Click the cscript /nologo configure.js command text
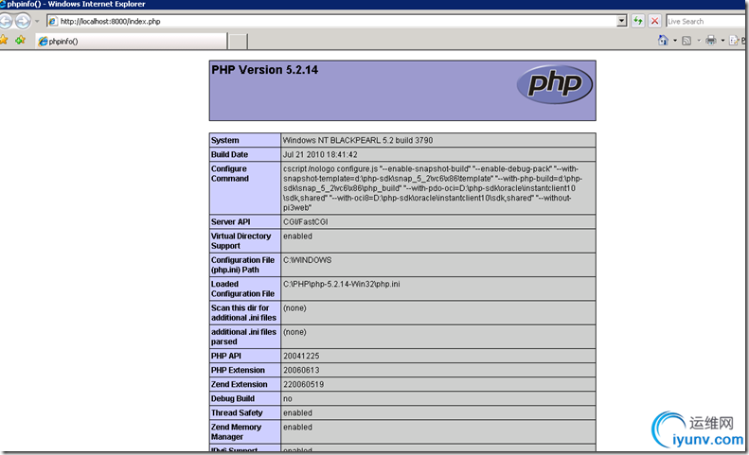 click(433, 188)
